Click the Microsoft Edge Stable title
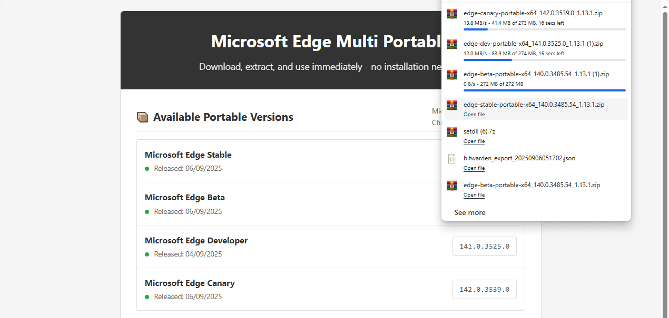669x318 pixels. click(188, 155)
